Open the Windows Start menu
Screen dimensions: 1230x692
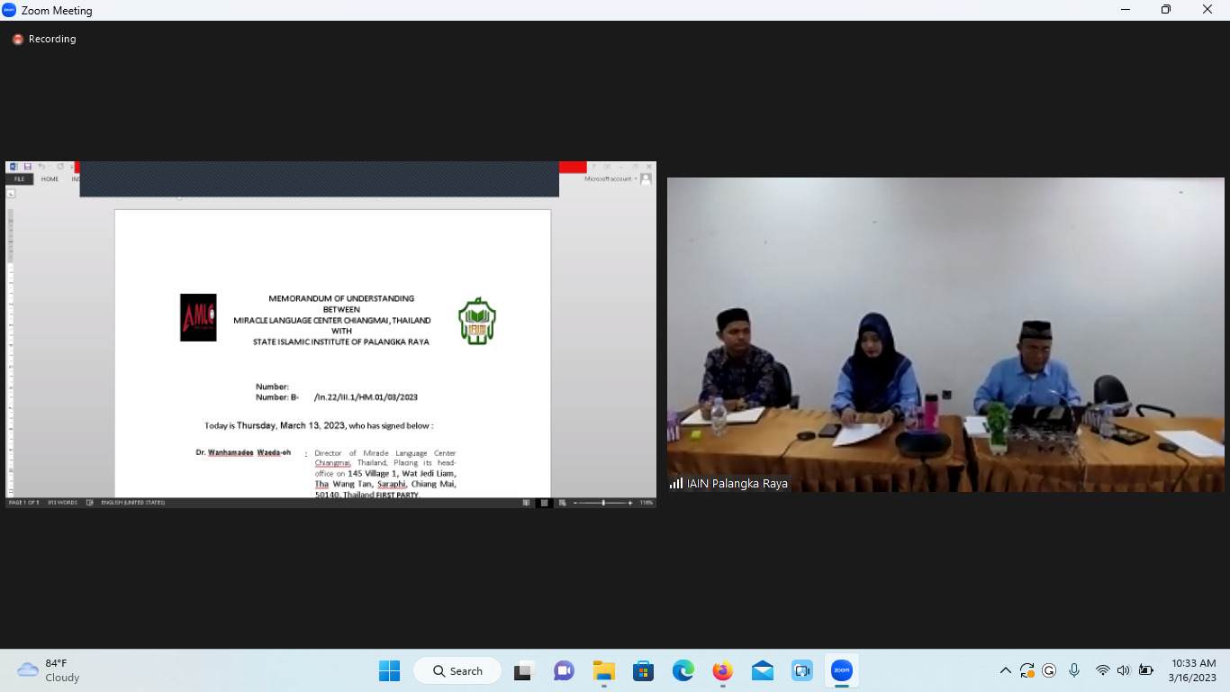coord(389,670)
